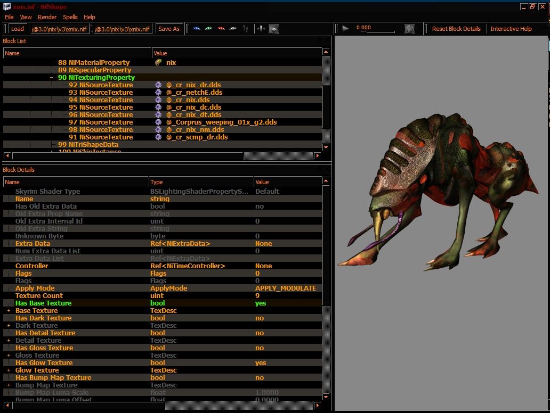This screenshot has height=413, width=550.
Task: Toggle the Flip view arrows icon
Action: [261, 29]
